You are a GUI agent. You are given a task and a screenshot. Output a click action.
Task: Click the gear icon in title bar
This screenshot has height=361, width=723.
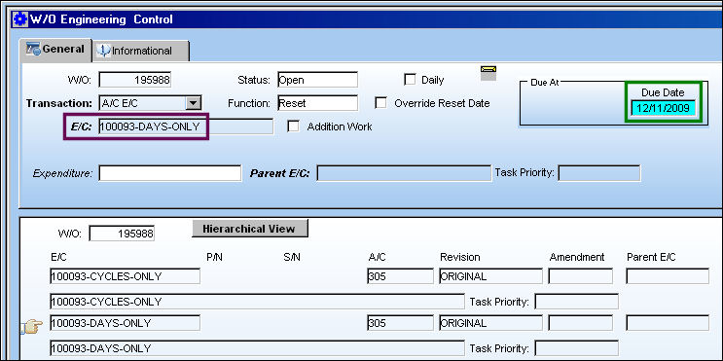click(20, 19)
